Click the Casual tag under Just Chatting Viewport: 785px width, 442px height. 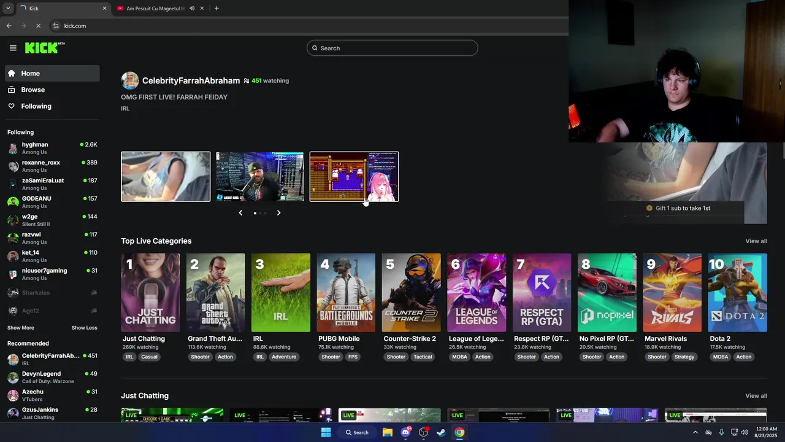point(149,357)
